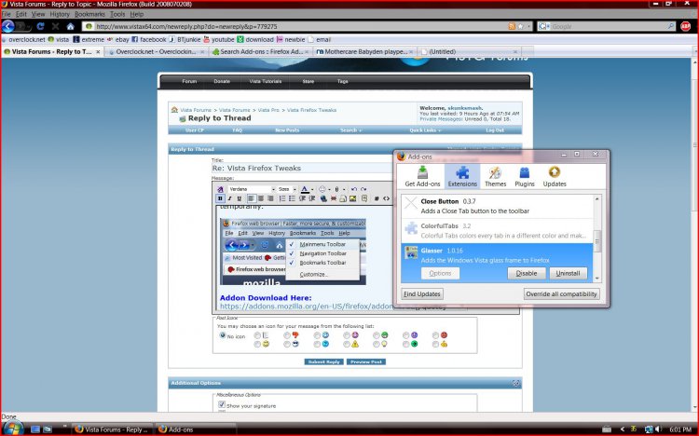This screenshot has height=436, width=699.
Task: Wrap selection in quote tags icon
Action: pyautogui.click(x=364, y=198)
